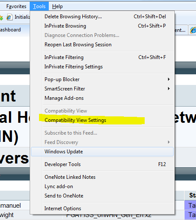Open Developer Tools
The width and height of the screenshot is (196, 220).
[x=102, y=164]
